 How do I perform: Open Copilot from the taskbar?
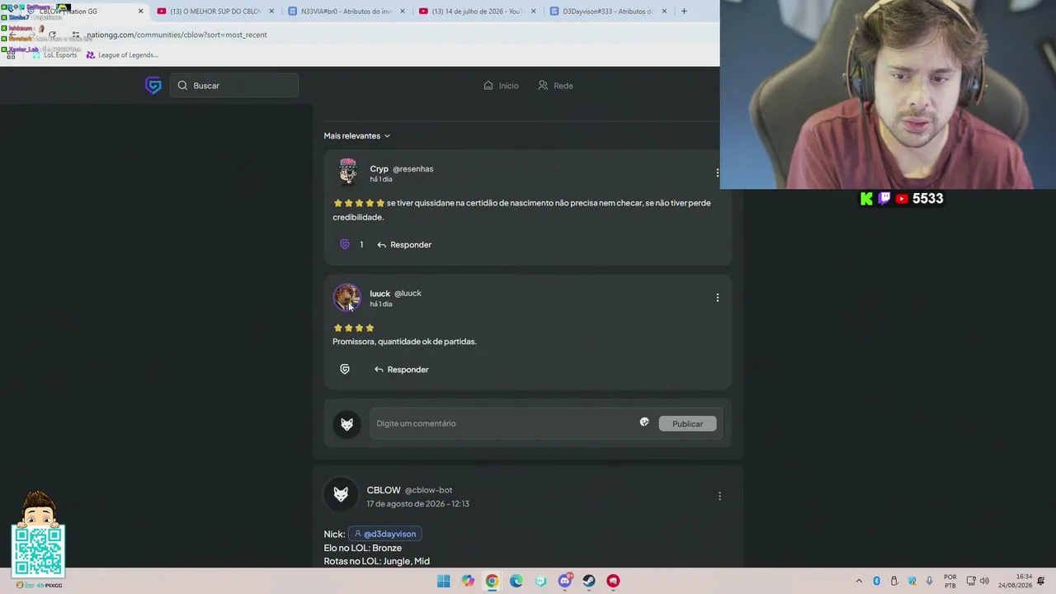468,581
